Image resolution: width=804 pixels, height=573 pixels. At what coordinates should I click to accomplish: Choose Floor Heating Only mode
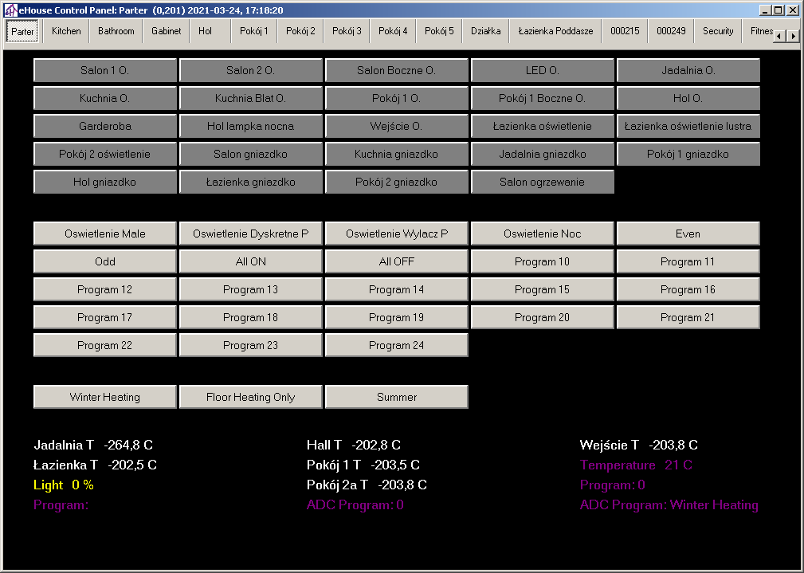(250, 397)
